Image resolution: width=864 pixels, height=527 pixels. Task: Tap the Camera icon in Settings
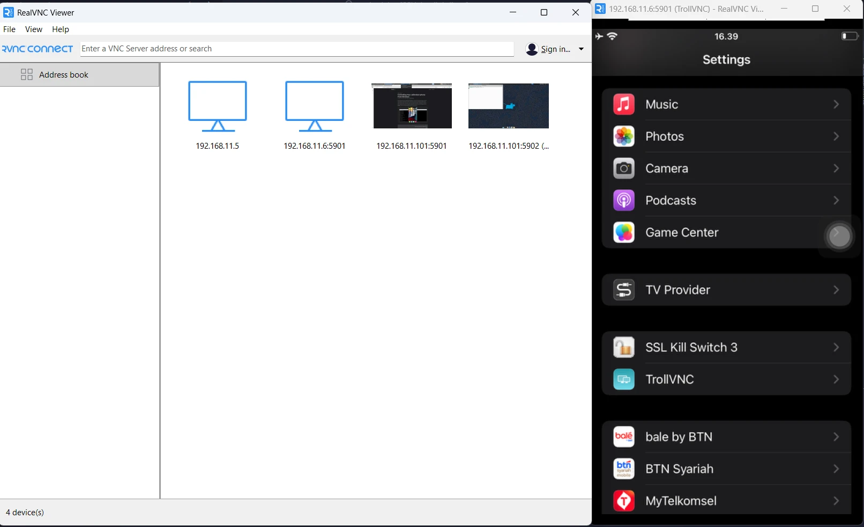tap(623, 169)
